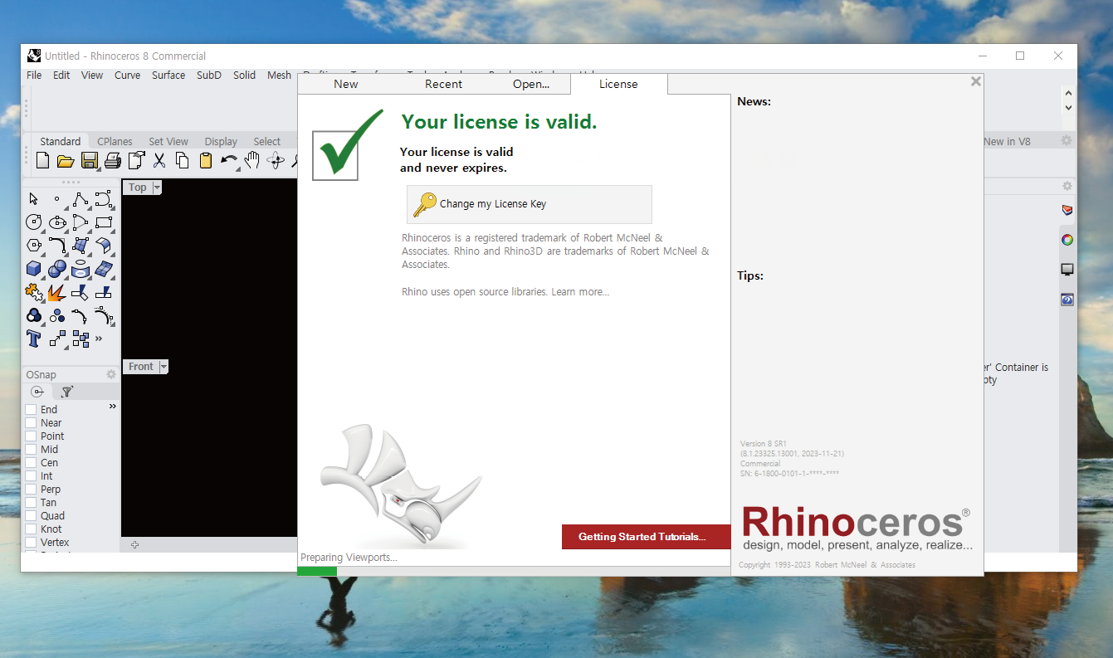
Task: Click the Cut scissors icon
Action: click(x=159, y=161)
